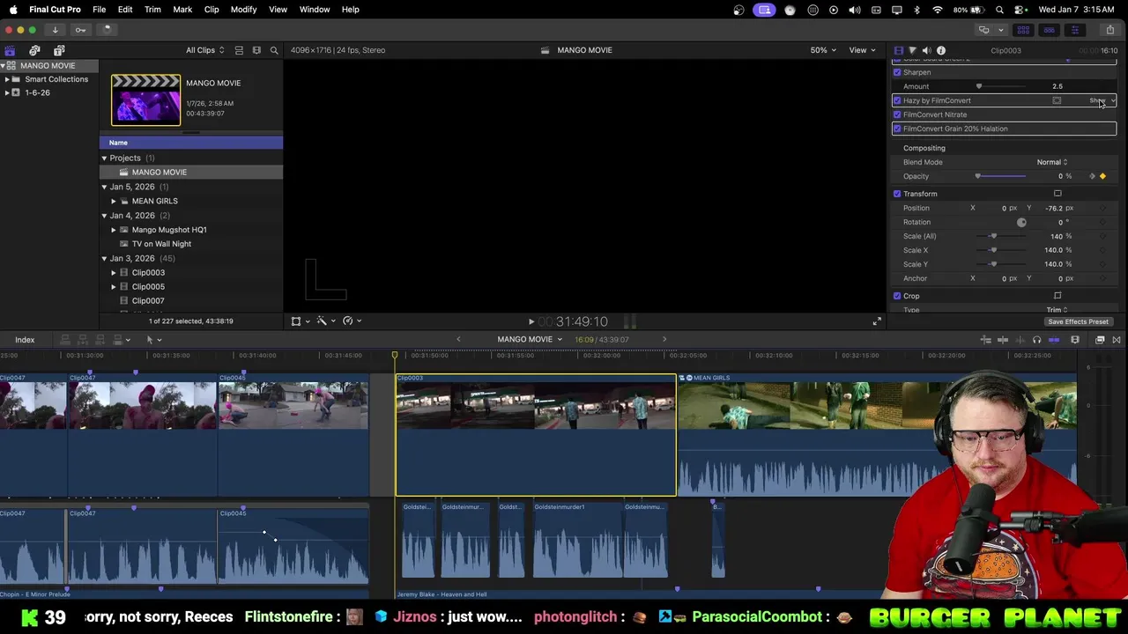1128x634 pixels.
Task: Play the viewer with play button
Action: tap(531, 322)
